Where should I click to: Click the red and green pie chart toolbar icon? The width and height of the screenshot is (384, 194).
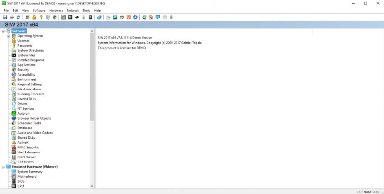click(122, 17)
